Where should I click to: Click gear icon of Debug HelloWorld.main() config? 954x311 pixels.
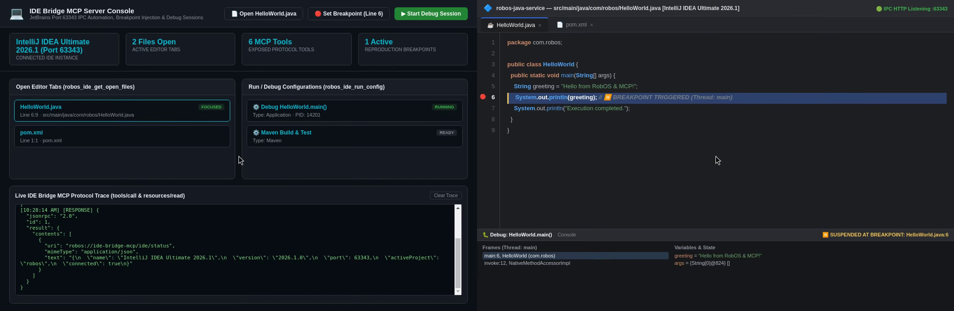[256, 107]
